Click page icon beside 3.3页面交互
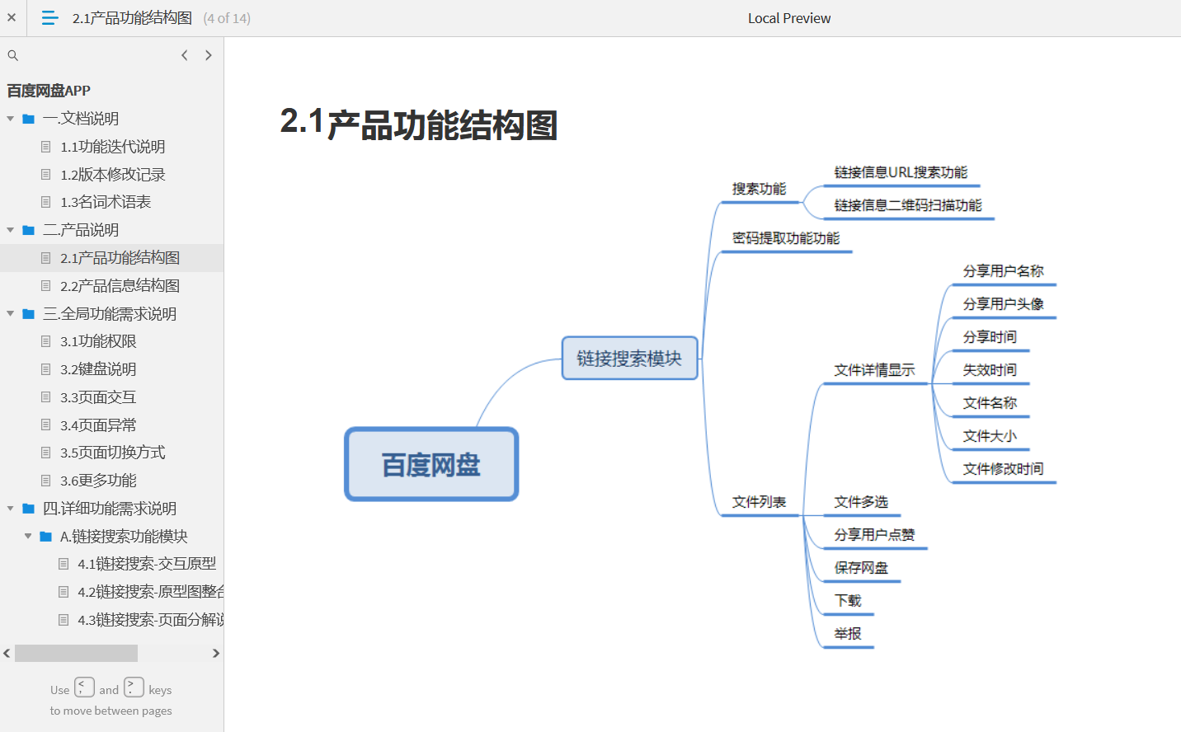Image resolution: width=1181 pixels, height=732 pixels. point(46,397)
